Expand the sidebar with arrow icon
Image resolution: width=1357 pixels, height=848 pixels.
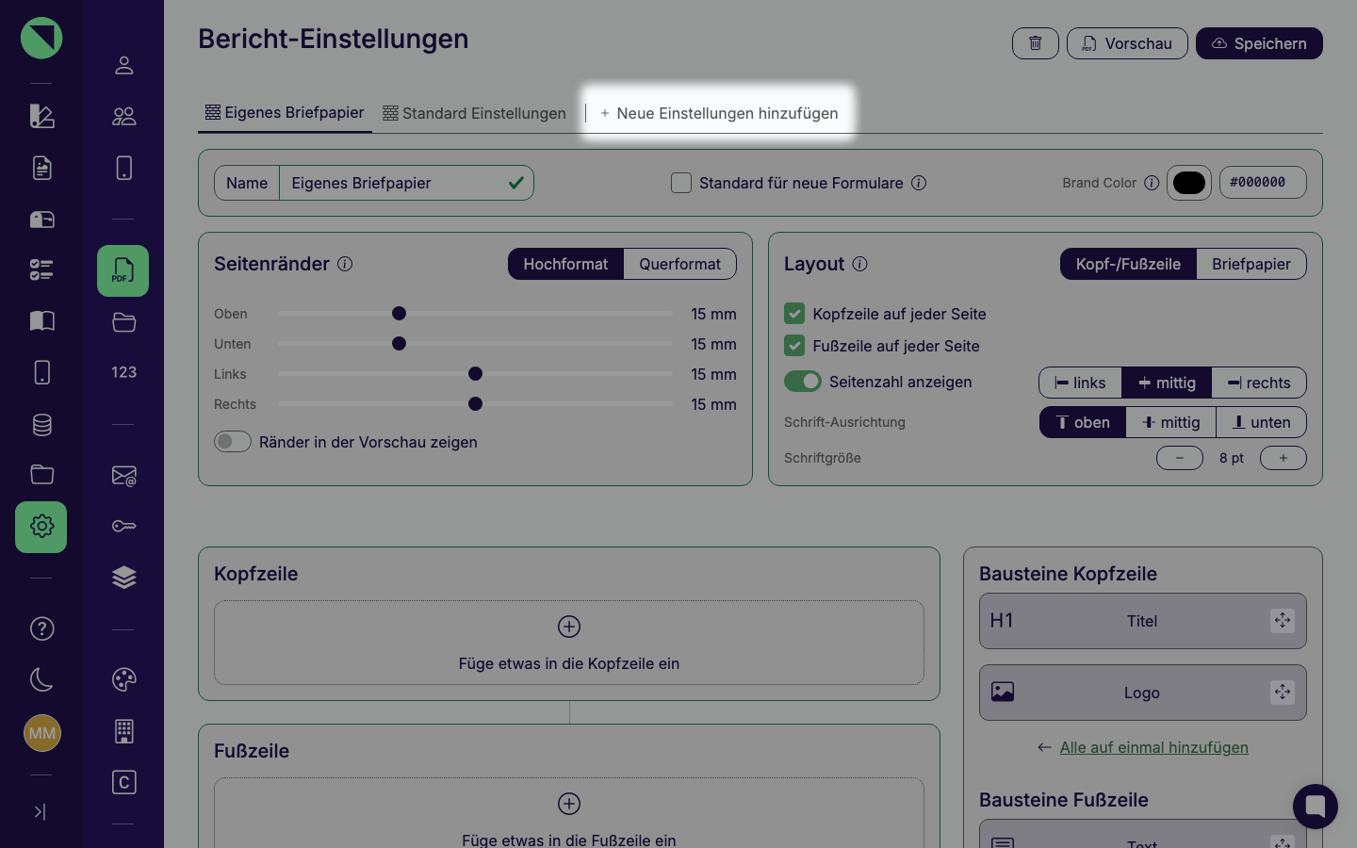point(40,811)
